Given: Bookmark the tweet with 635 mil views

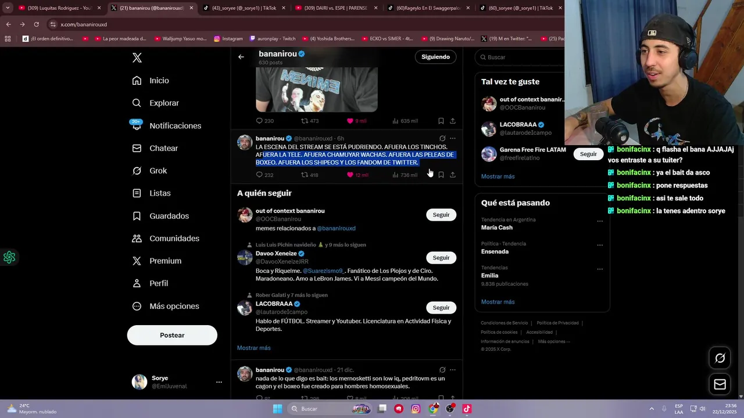Looking at the screenshot, I should (441, 121).
